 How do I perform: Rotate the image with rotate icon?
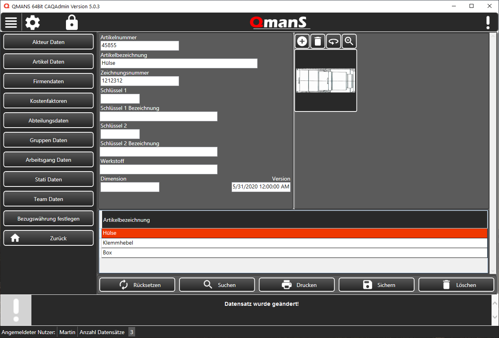pyautogui.click(x=333, y=41)
